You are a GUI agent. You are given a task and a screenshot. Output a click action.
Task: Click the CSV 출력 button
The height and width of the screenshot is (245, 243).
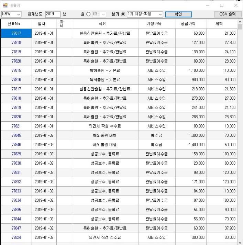(x=228, y=14)
